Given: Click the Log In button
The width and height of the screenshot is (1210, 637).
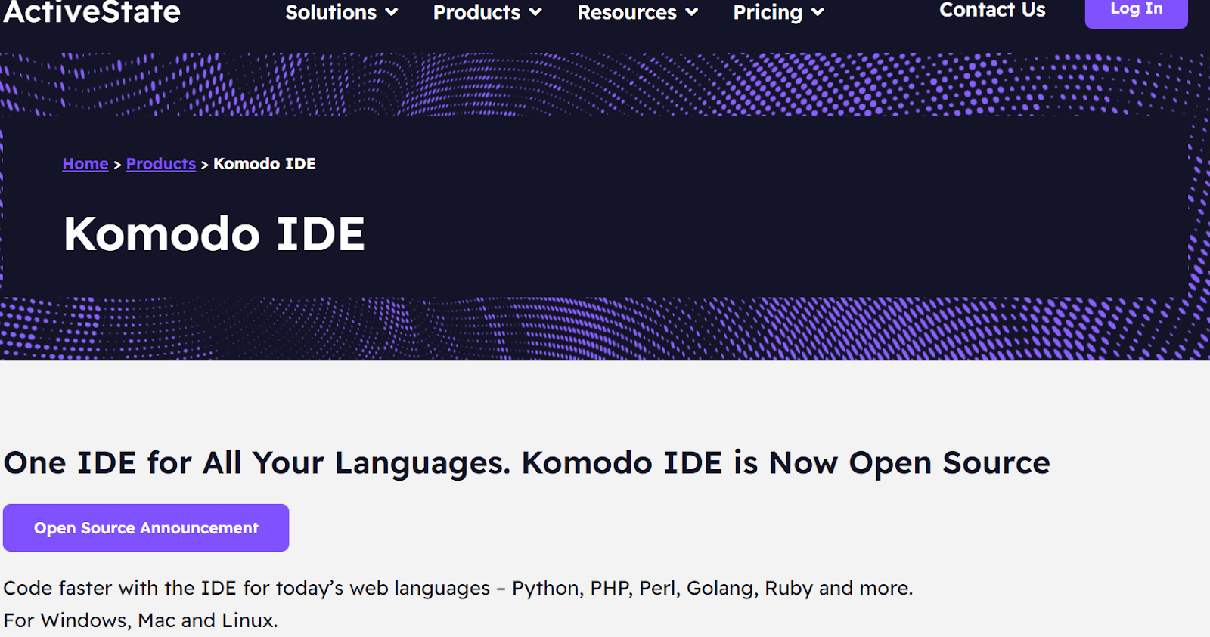Looking at the screenshot, I should click(x=1136, y=11).
